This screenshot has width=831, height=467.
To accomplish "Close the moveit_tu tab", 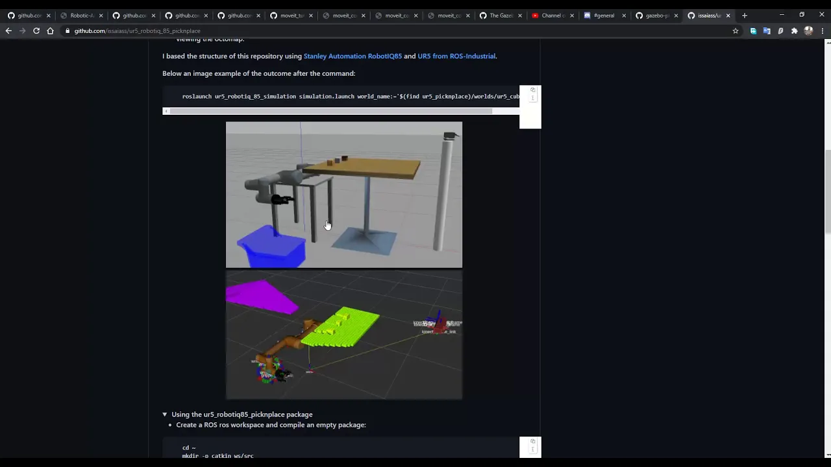I will tap(310, 16).
